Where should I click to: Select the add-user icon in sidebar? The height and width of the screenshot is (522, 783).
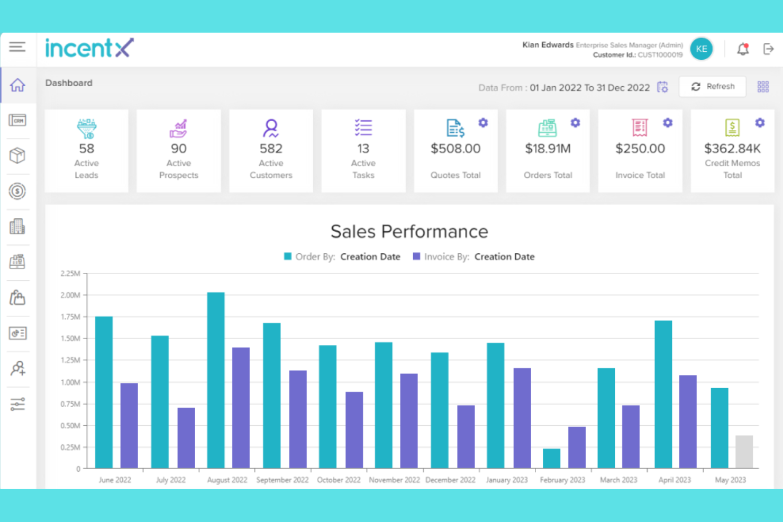(x=17, y=369)
